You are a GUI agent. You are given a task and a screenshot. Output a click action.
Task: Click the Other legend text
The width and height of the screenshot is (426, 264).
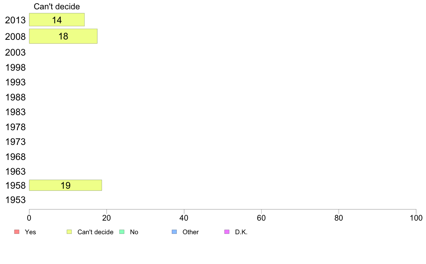tap(190, 232)
